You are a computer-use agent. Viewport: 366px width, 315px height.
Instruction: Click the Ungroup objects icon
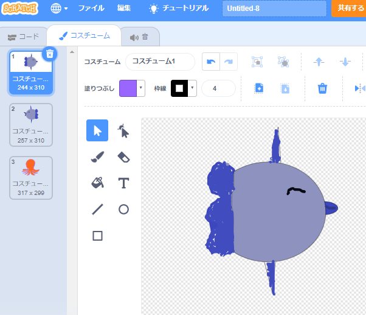[283, 62]
